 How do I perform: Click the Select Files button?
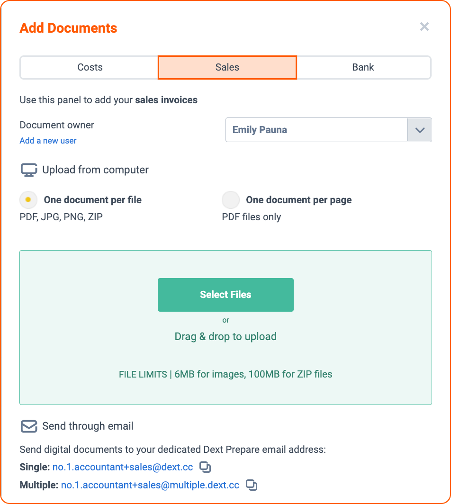(x=225, y=295)
